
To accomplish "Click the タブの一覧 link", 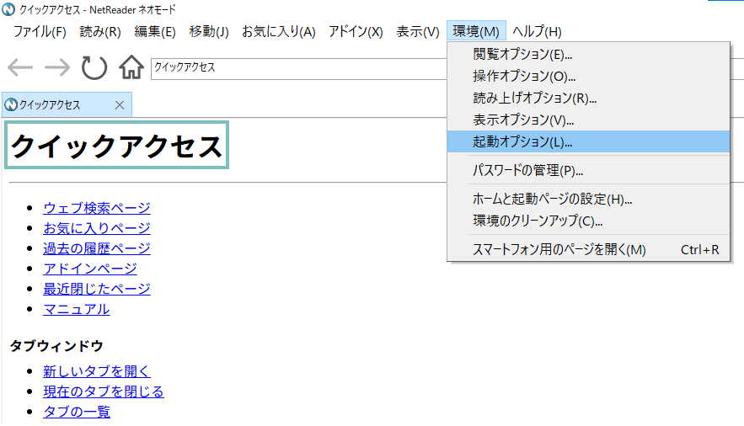I will pos(77,412).
